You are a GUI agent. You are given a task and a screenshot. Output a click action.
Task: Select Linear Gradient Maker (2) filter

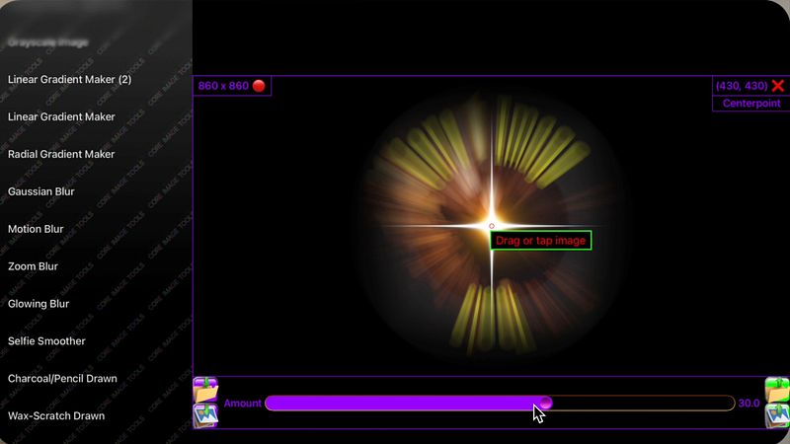(69, 80)
